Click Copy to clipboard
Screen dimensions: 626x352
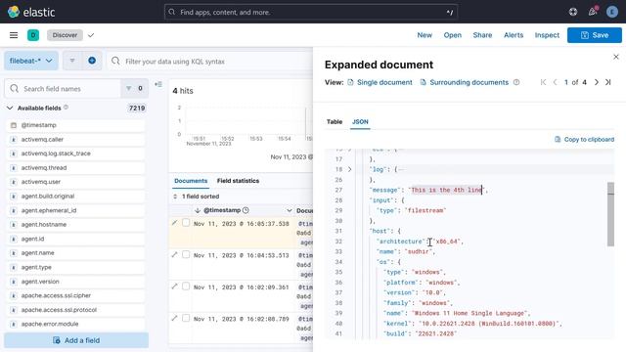tap(585, 139)
